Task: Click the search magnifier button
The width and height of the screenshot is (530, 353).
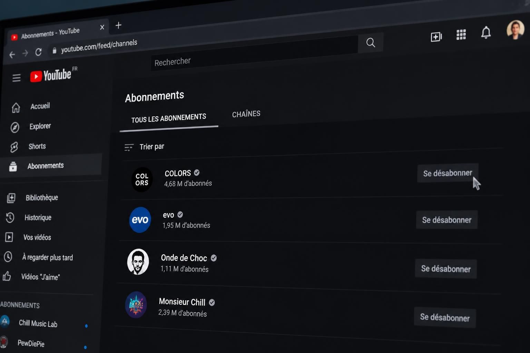Action: [371, 42]
